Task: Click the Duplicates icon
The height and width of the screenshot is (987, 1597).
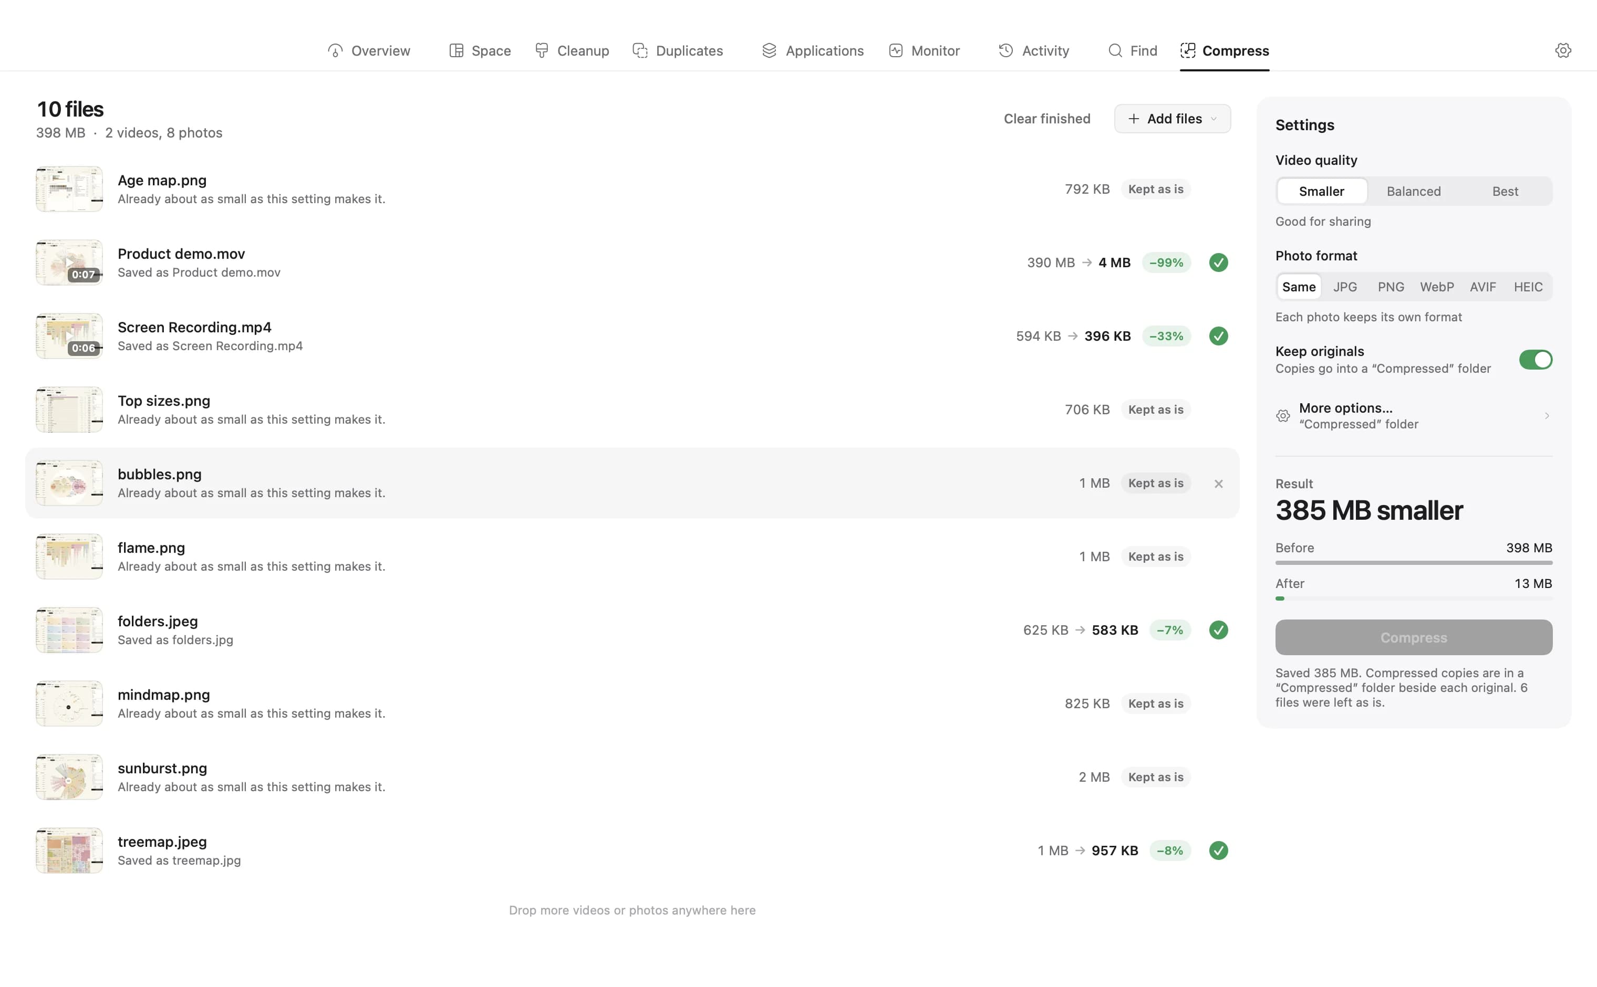Action: (640, 50)
